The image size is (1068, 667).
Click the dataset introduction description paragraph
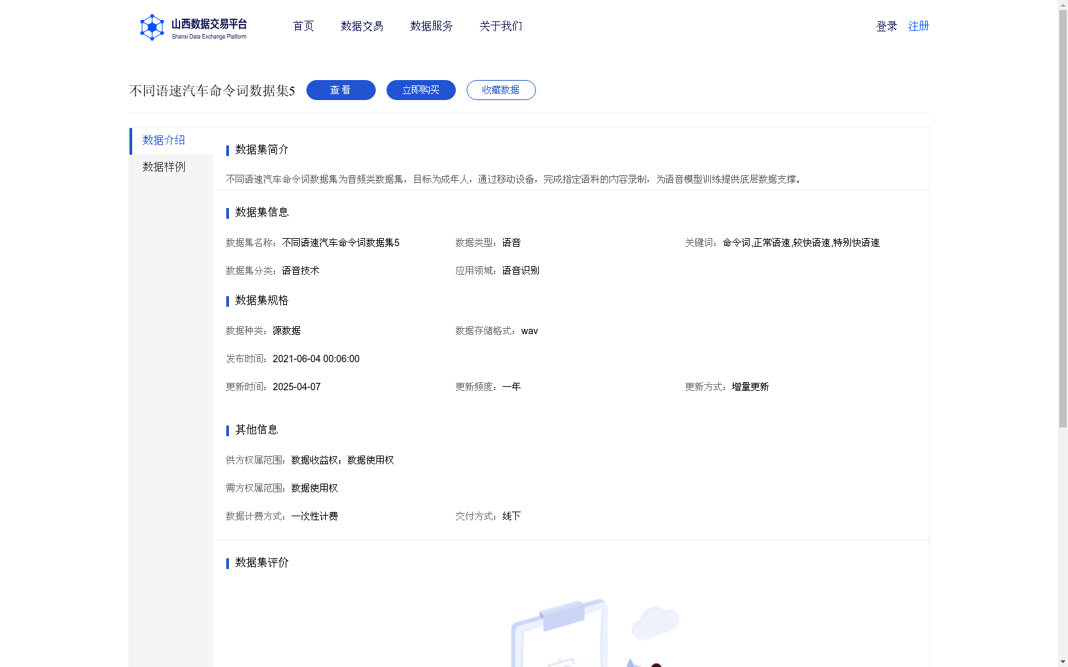click(515, 179)
